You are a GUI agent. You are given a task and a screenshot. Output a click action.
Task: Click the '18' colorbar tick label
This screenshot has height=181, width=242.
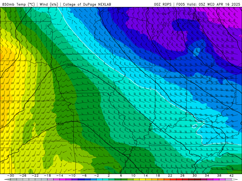[158, 176]
